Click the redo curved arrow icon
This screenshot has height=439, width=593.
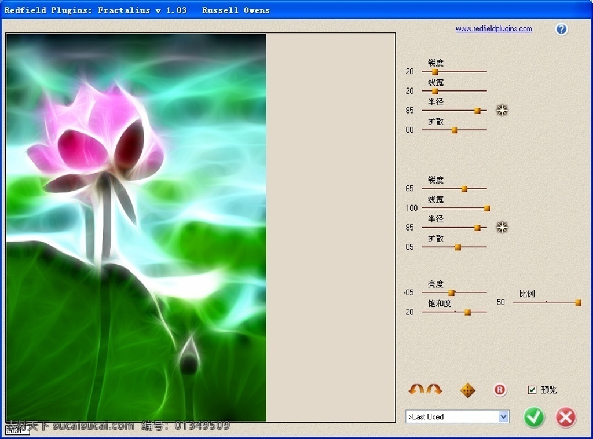[434, 389]
